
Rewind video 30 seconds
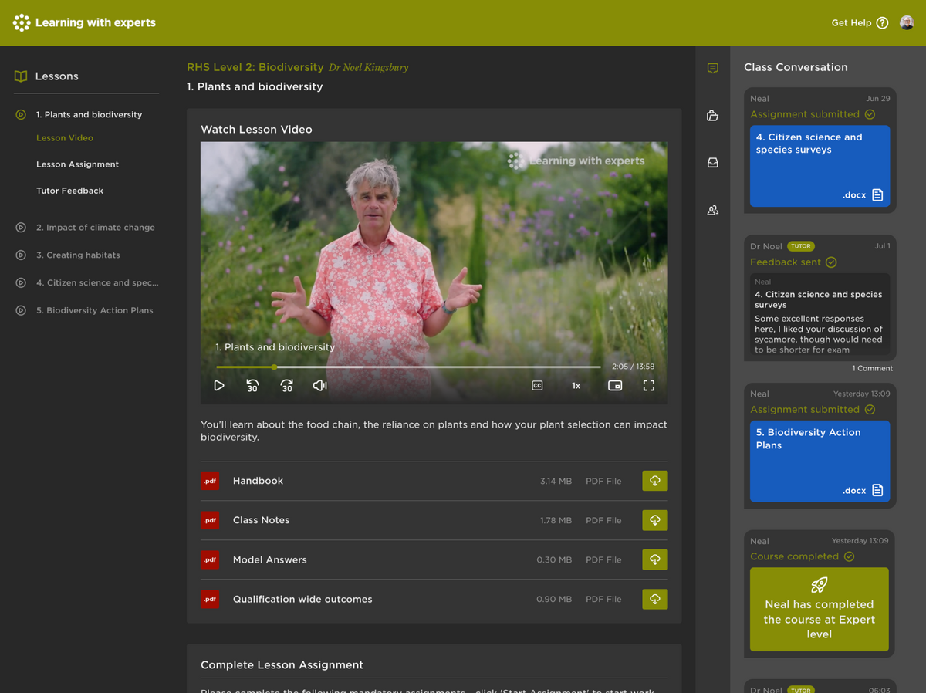252,385
